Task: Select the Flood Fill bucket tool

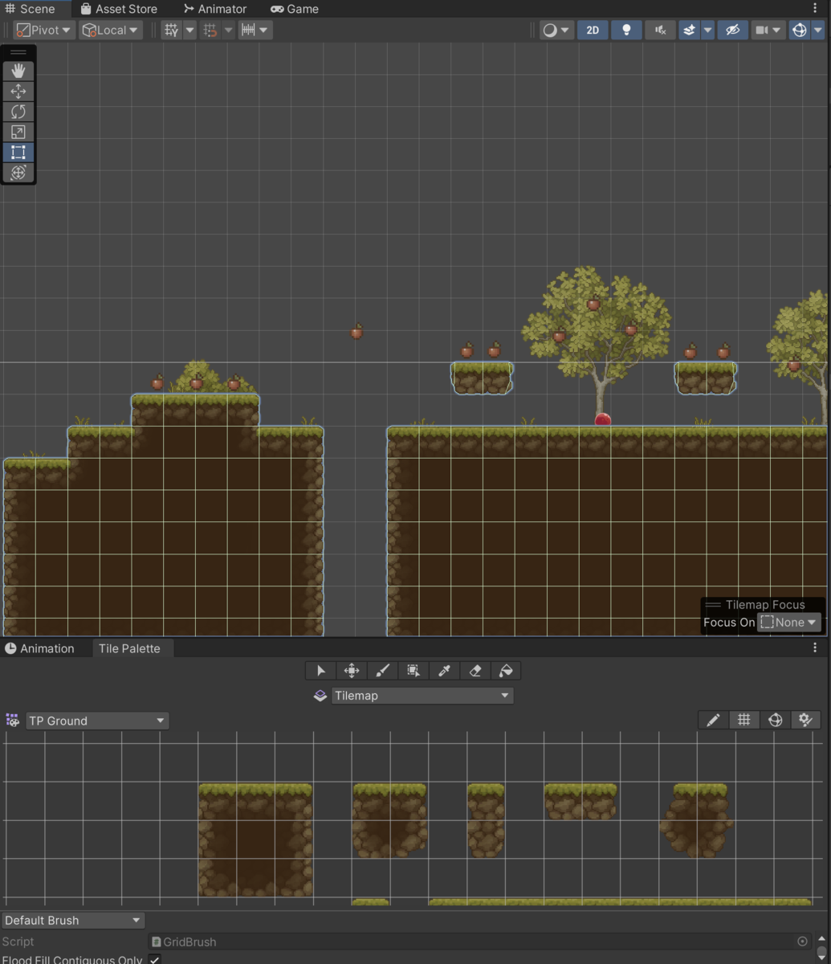Action: (x=506, y=671)
